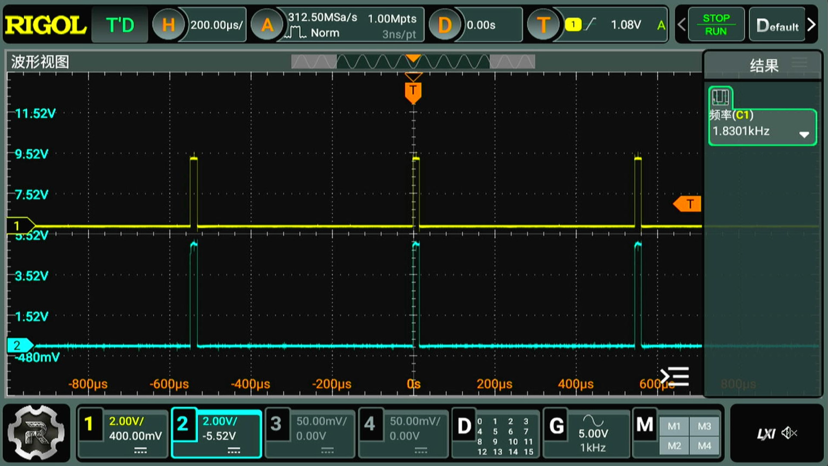Open the trigger T settings icon
This screenshot has height=466, width=828.
pyautogui.click(x=543, y=25)
